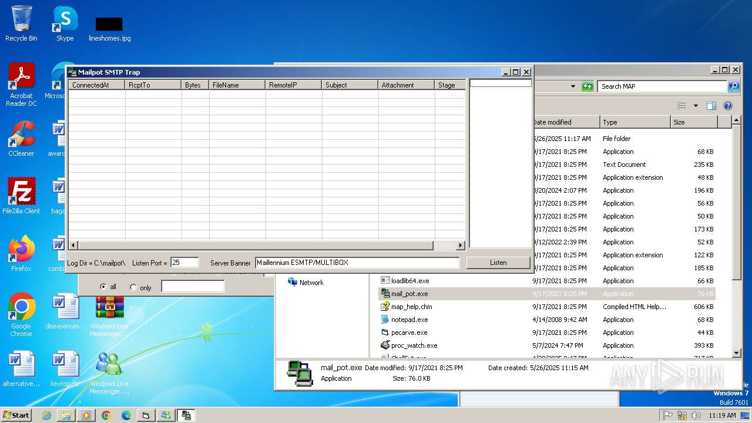The width and height of the screenshot is (752, 423).
Task: Select the 'only' radio button
Action: point(133,287)
